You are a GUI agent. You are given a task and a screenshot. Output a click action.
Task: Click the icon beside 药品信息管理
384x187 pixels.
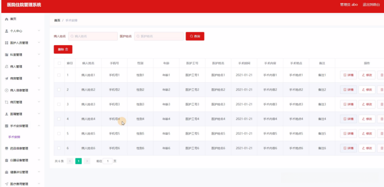click(x=7, y=149)
